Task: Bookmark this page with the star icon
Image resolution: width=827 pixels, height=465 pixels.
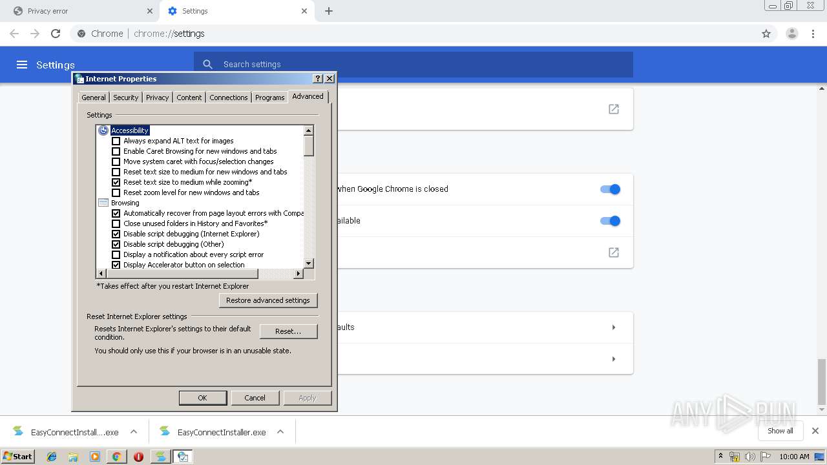Action: [766, 34]
